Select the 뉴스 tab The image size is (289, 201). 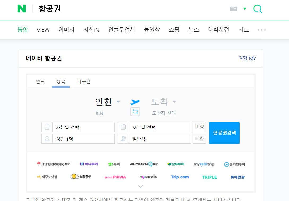[194, 29]
